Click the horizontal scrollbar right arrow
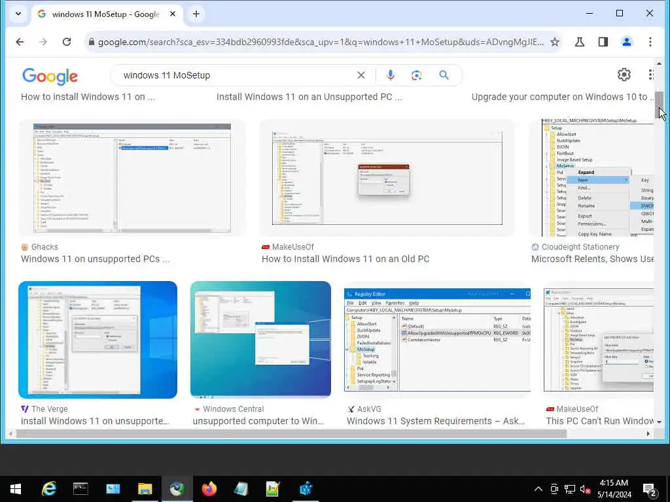 648,434
